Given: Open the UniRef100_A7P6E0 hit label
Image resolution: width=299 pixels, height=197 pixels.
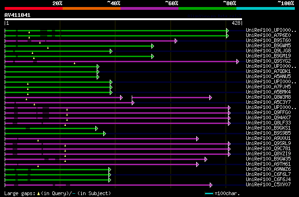Looking at the screenshot, I should click(x=268, y=36).
